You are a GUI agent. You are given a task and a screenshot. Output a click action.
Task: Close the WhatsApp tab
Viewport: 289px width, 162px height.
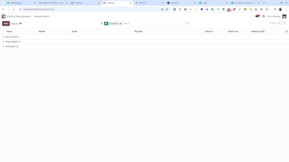coord(34,3)
